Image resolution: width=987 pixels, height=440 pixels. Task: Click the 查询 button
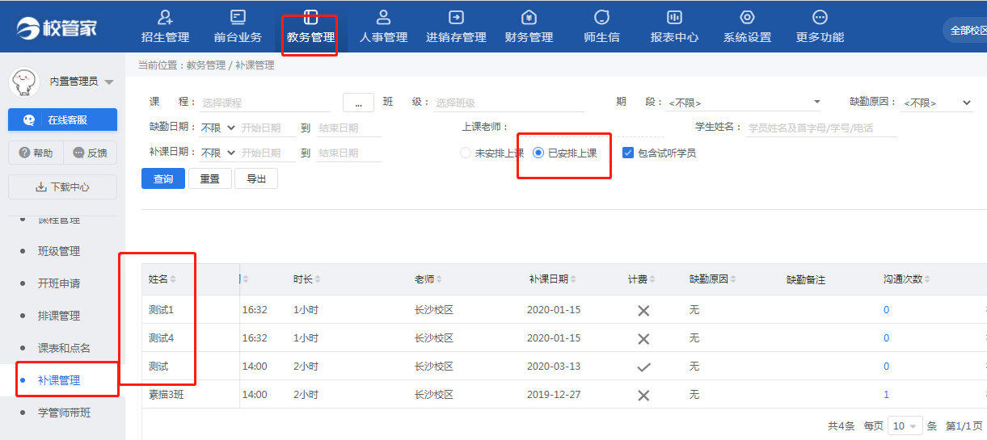coord(163,178)
